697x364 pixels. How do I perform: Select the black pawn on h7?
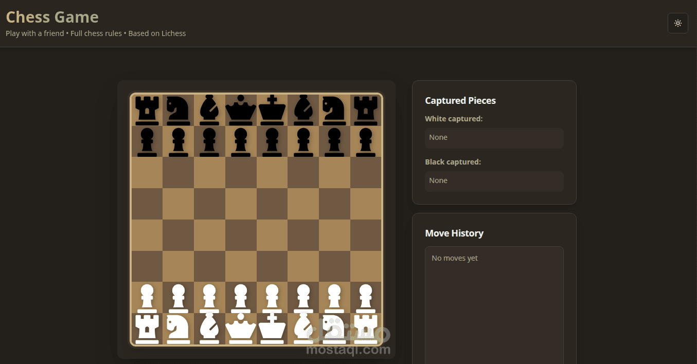point(366,141)
